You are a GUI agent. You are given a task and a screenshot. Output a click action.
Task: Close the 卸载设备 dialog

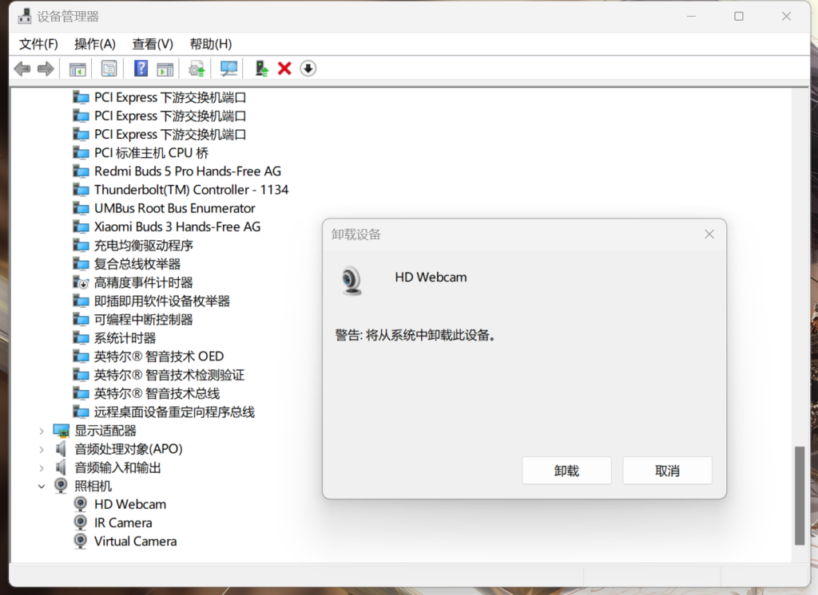tap(709, 234)
